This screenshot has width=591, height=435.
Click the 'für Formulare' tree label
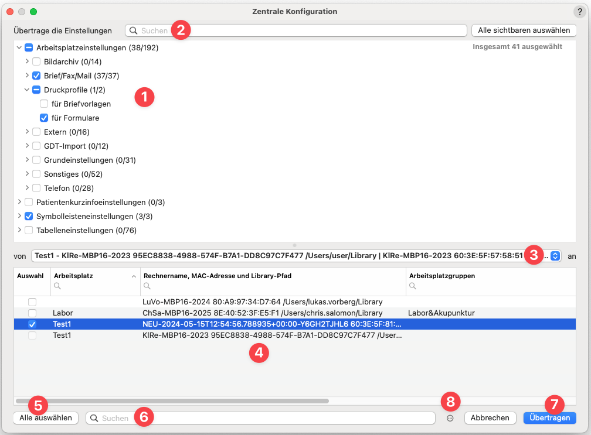tap(76, 118)
